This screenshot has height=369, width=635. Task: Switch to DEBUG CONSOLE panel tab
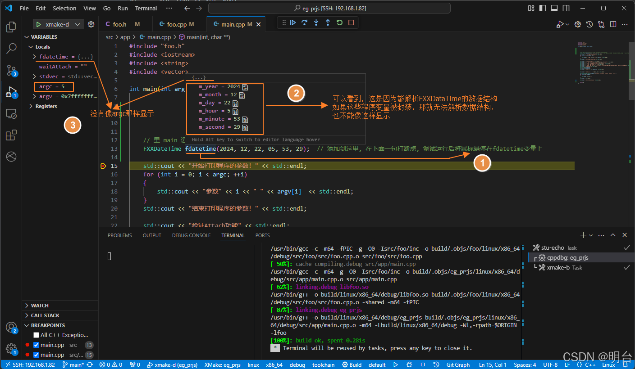pos(191,235)
